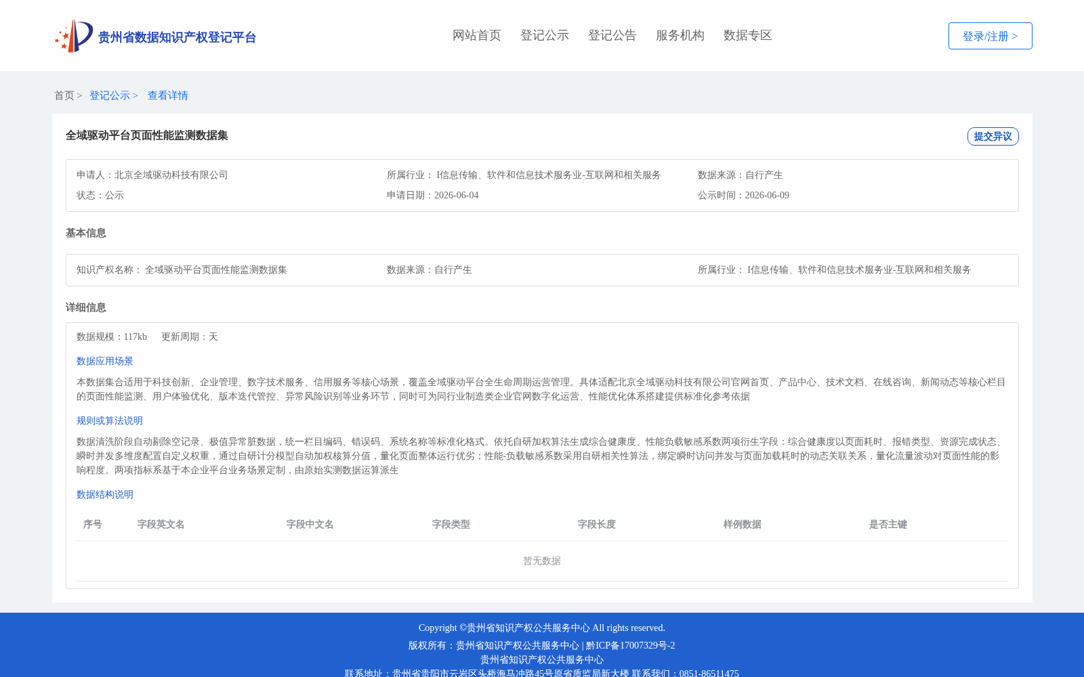This screenshot has height=677, width=1084.
Task: Open the 数据专区 menu item
Action: pos(748,35)
